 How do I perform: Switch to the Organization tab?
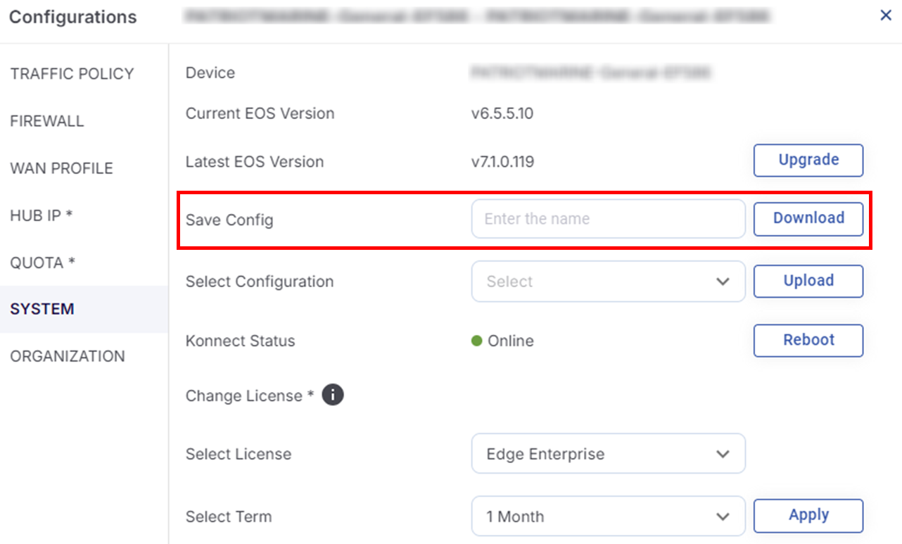(x=68, y=356)
